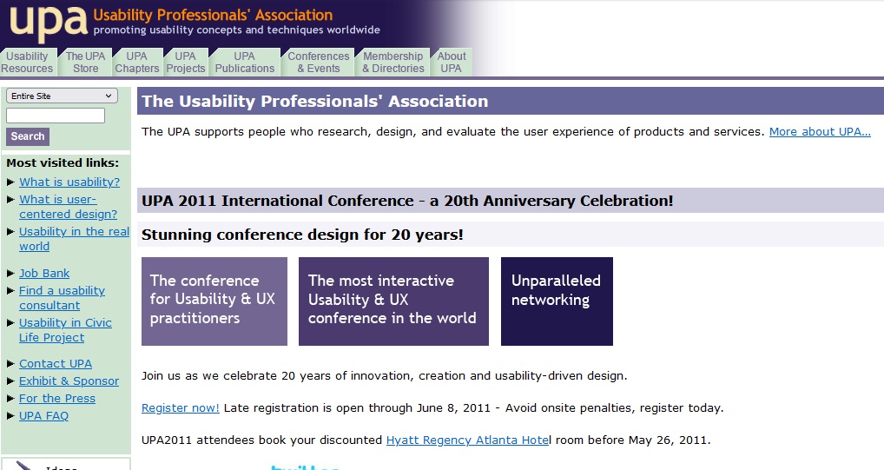Open the UPA Projects tab
This screenshot has height=470, width=884.
[x=186, y=62]
